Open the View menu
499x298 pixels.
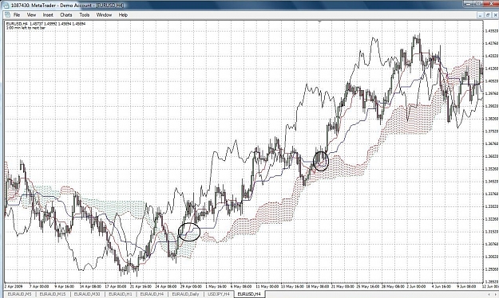(31, 15)
